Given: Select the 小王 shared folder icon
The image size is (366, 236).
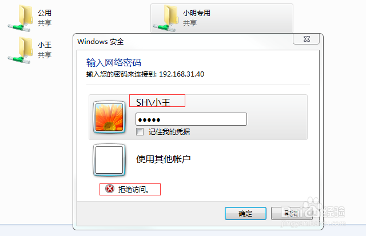Looking at the screenshot, I should click(21, 50).
